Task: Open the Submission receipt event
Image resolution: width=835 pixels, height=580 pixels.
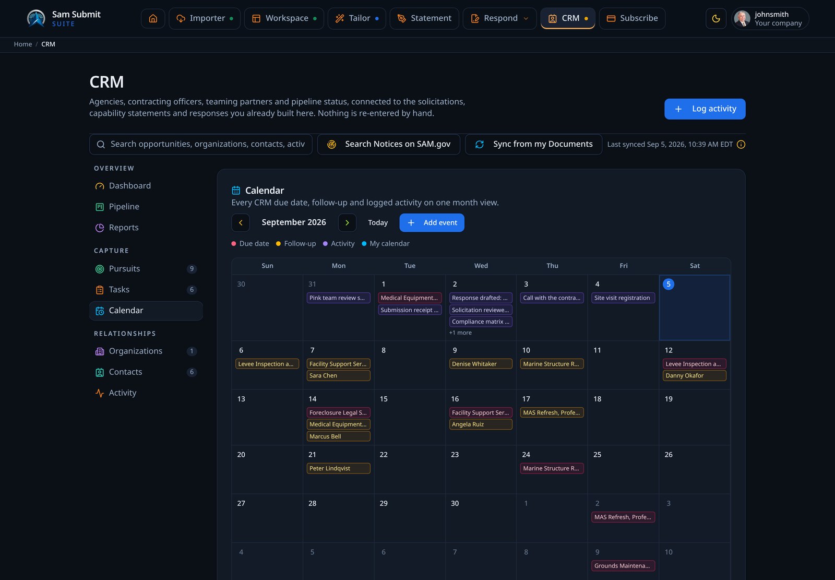Action: (410, 310)
